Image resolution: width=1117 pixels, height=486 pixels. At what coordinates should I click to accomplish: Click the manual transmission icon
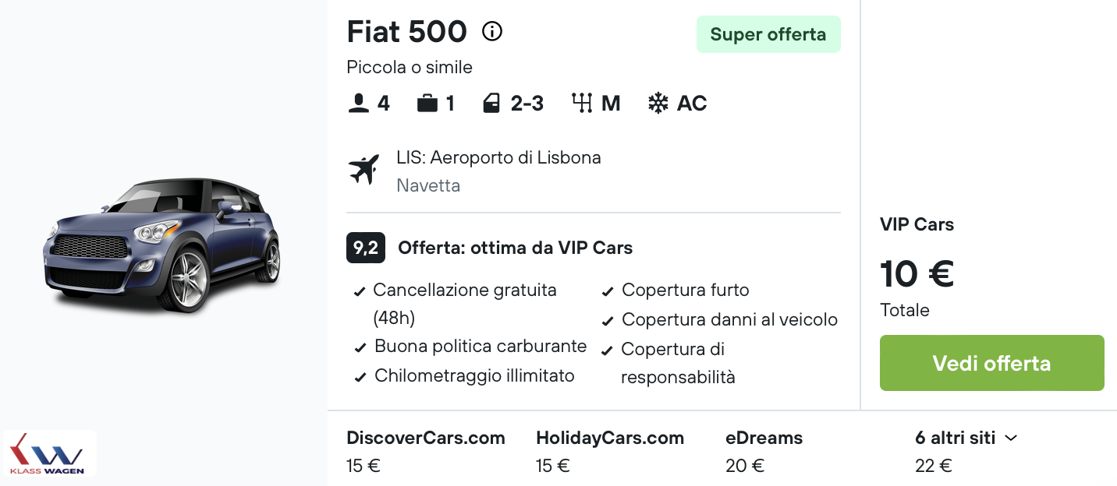point(582,104)
